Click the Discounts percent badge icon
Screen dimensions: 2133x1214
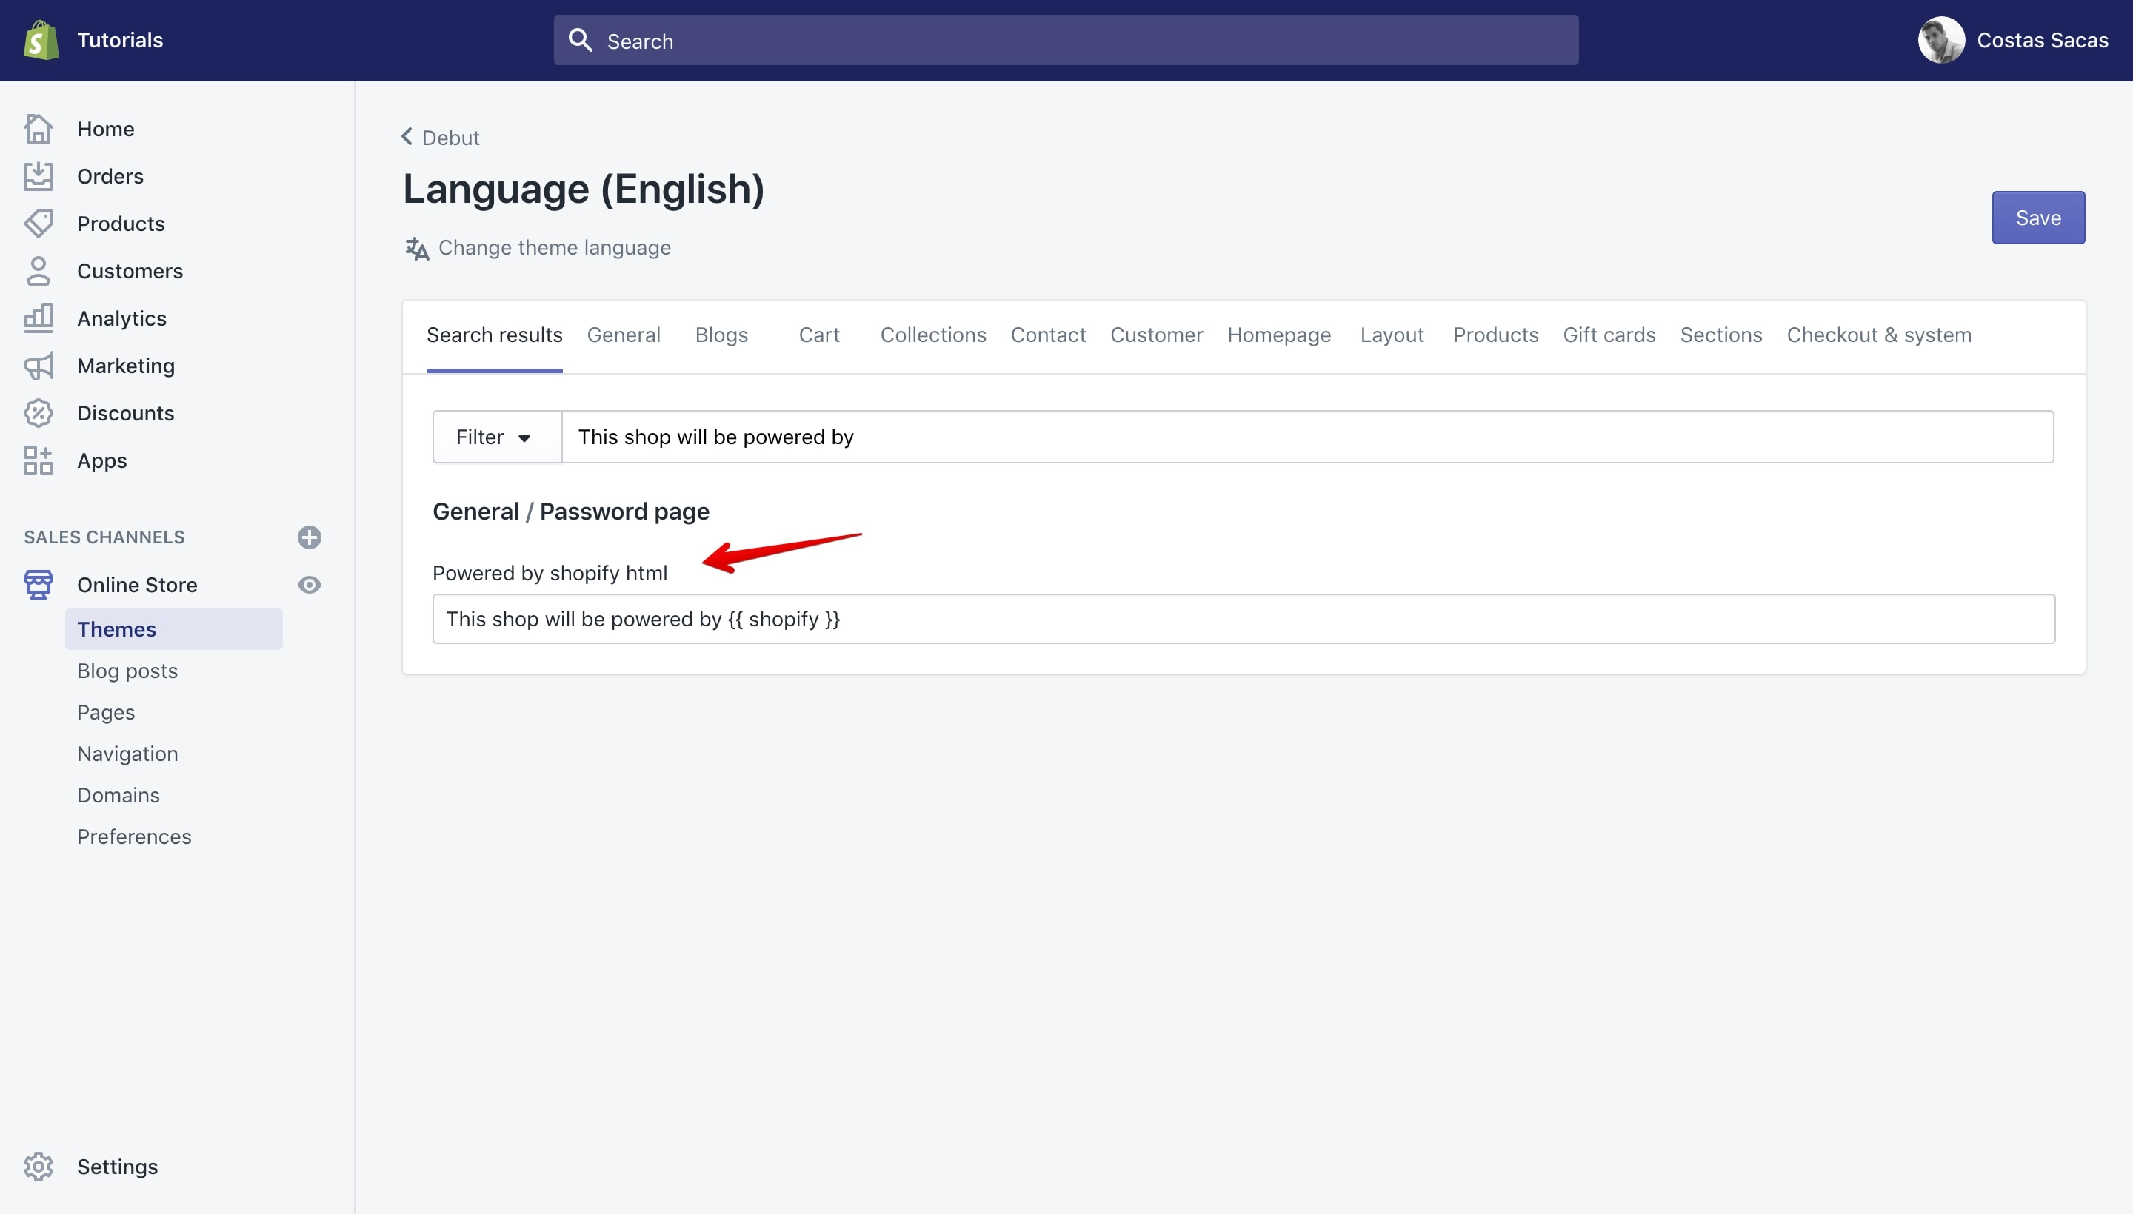tap(39, 413)
